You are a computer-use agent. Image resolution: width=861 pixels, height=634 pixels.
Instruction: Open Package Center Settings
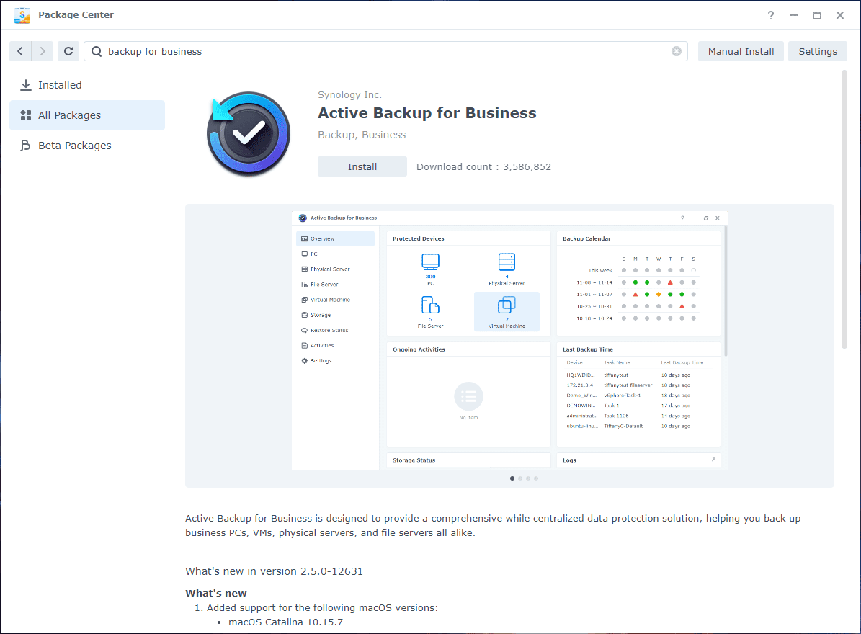pos(818,51)
